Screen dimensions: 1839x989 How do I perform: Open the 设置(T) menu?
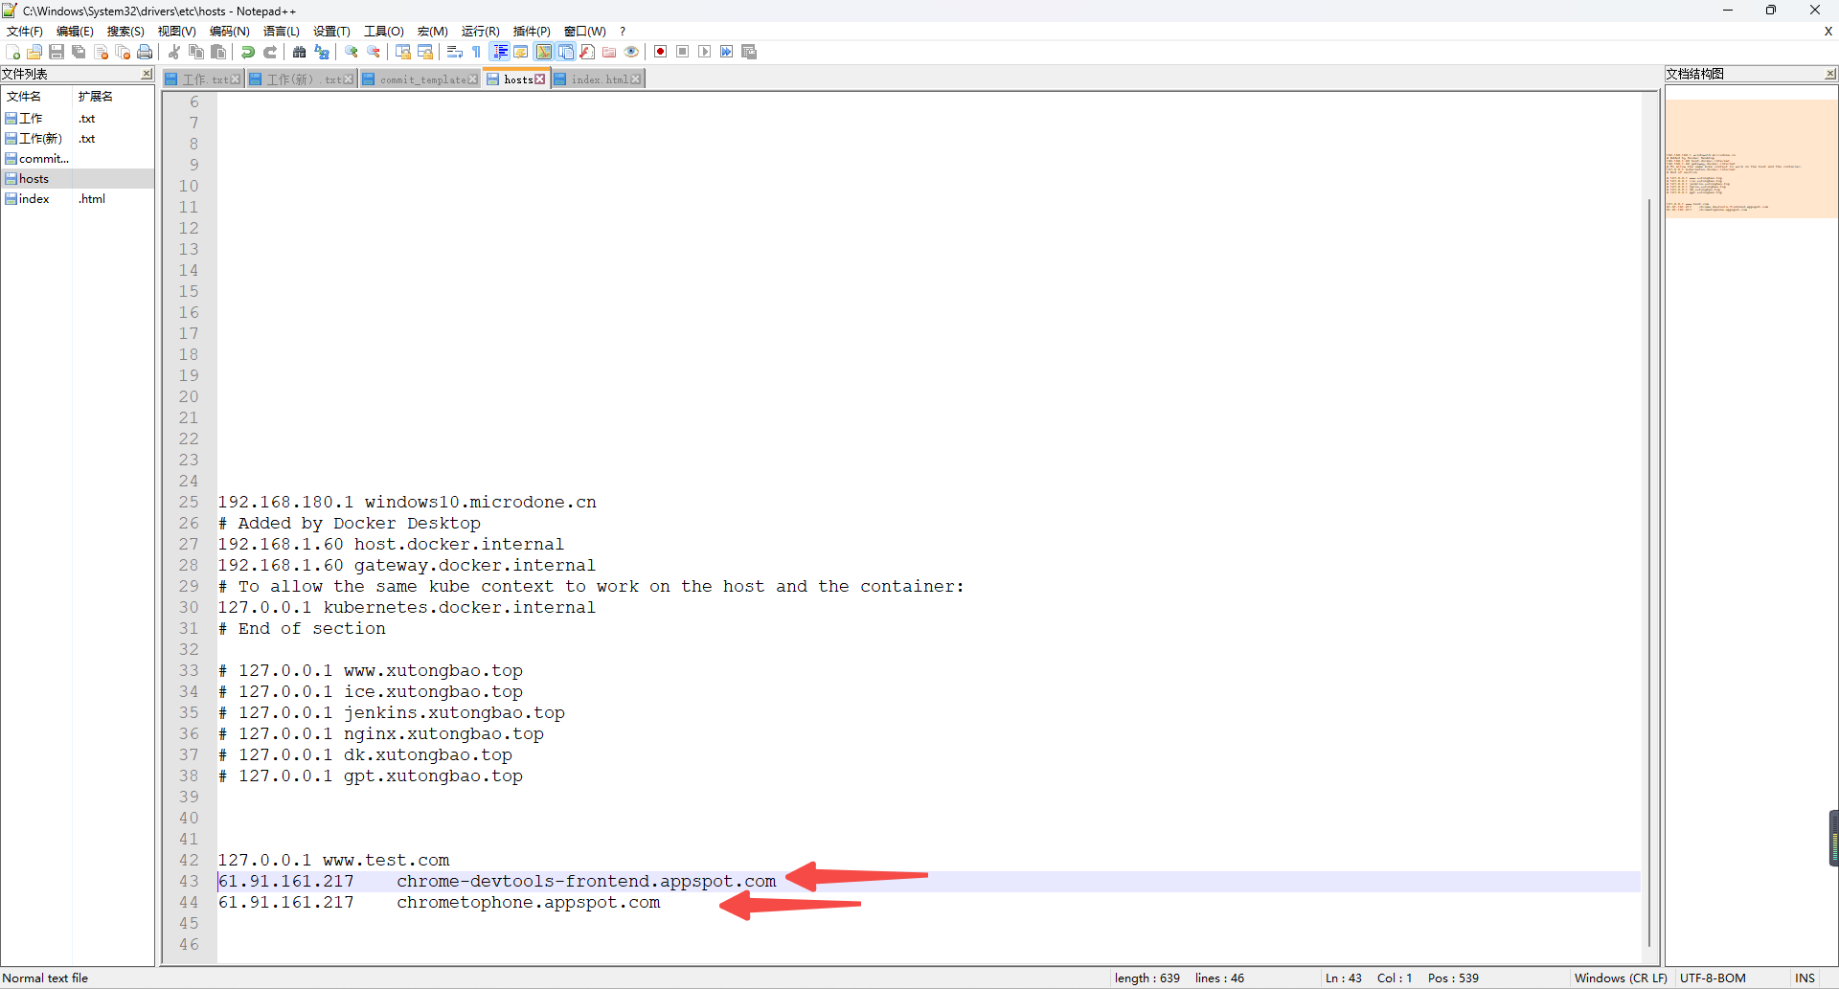pos(332,32)
